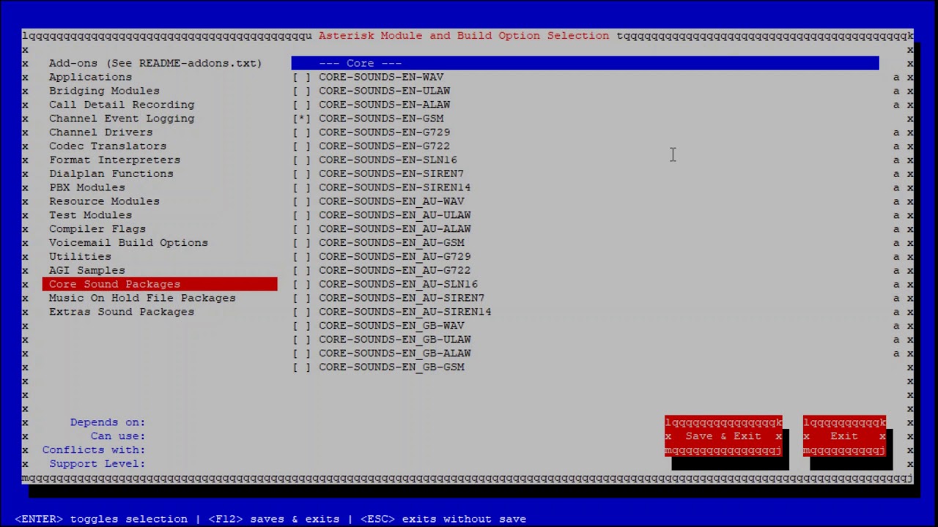938x527 pixels.
Task: Open Dialplan Functions category
Action: click(x=111, y=173)
